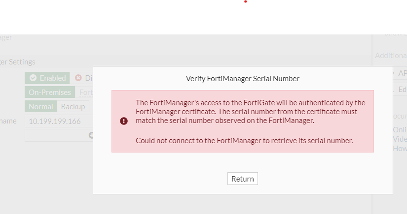Open the Video link in the right panel
Image resolution: width=407 pixels, height=214 pixels.
pyautogui.click(x=400, y=139)
